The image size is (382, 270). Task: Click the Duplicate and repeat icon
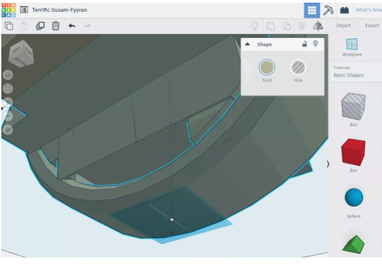pyautogui.click(x=40, y=26)
